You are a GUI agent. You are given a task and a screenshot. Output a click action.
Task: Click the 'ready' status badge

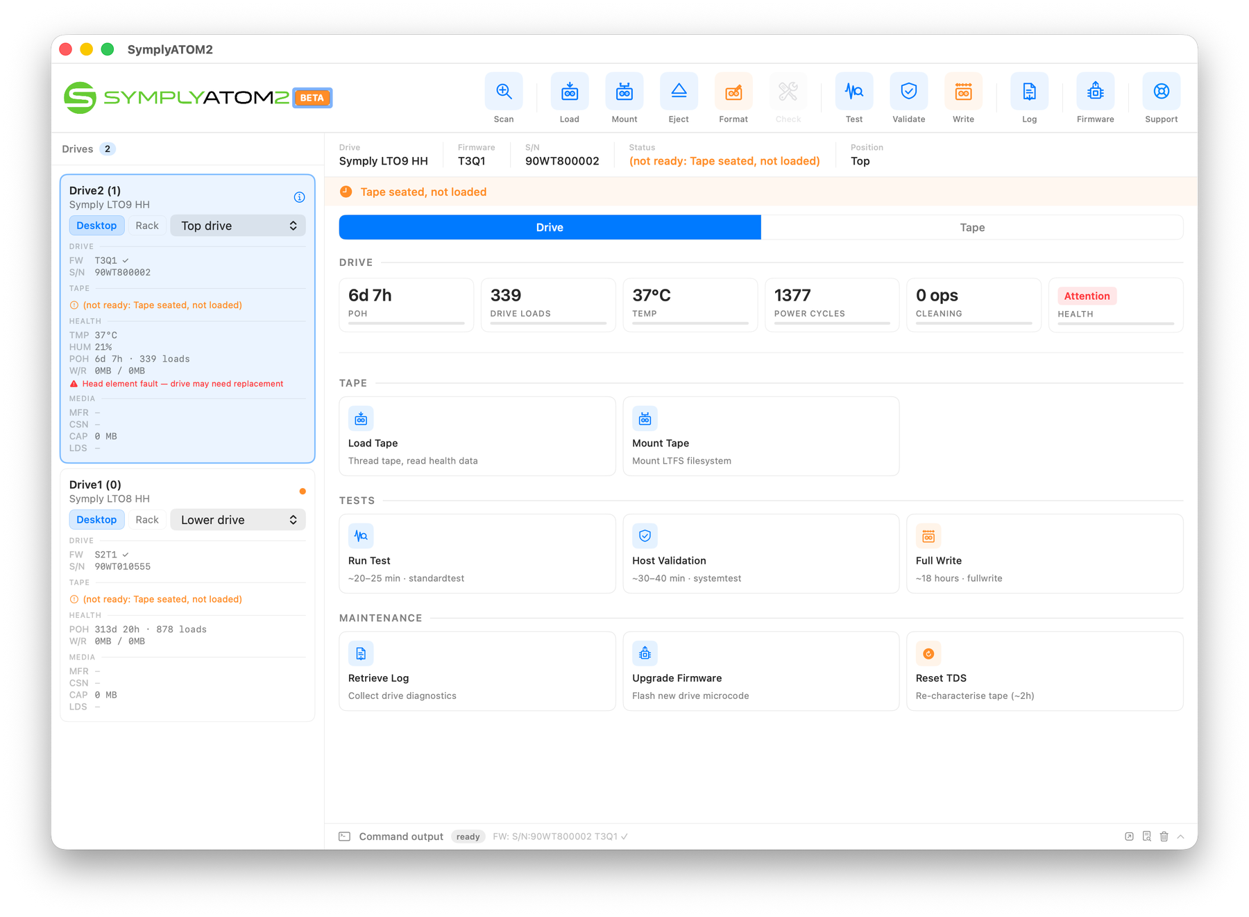(468, 836)
